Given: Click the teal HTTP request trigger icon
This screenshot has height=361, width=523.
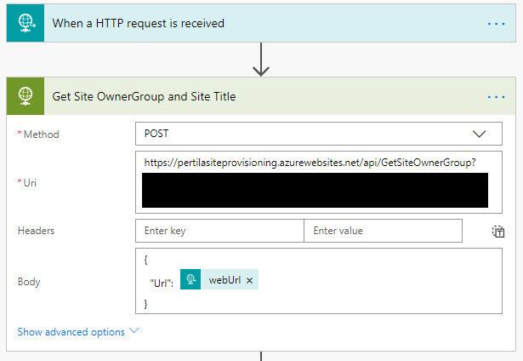Looking at the screenshot, I should [x=26, y=23].
